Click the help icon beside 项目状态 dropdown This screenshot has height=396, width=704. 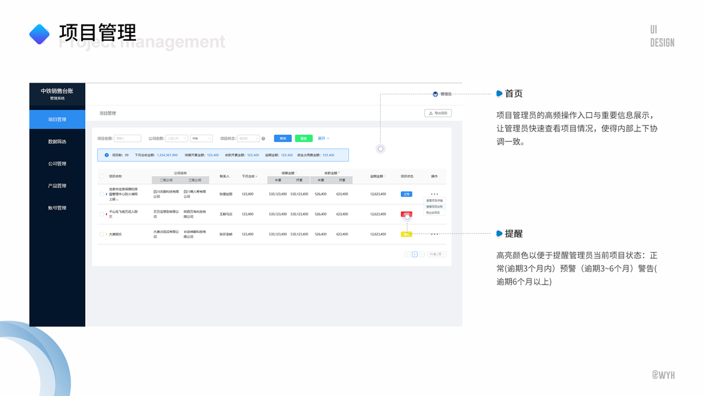click(263, 139)
